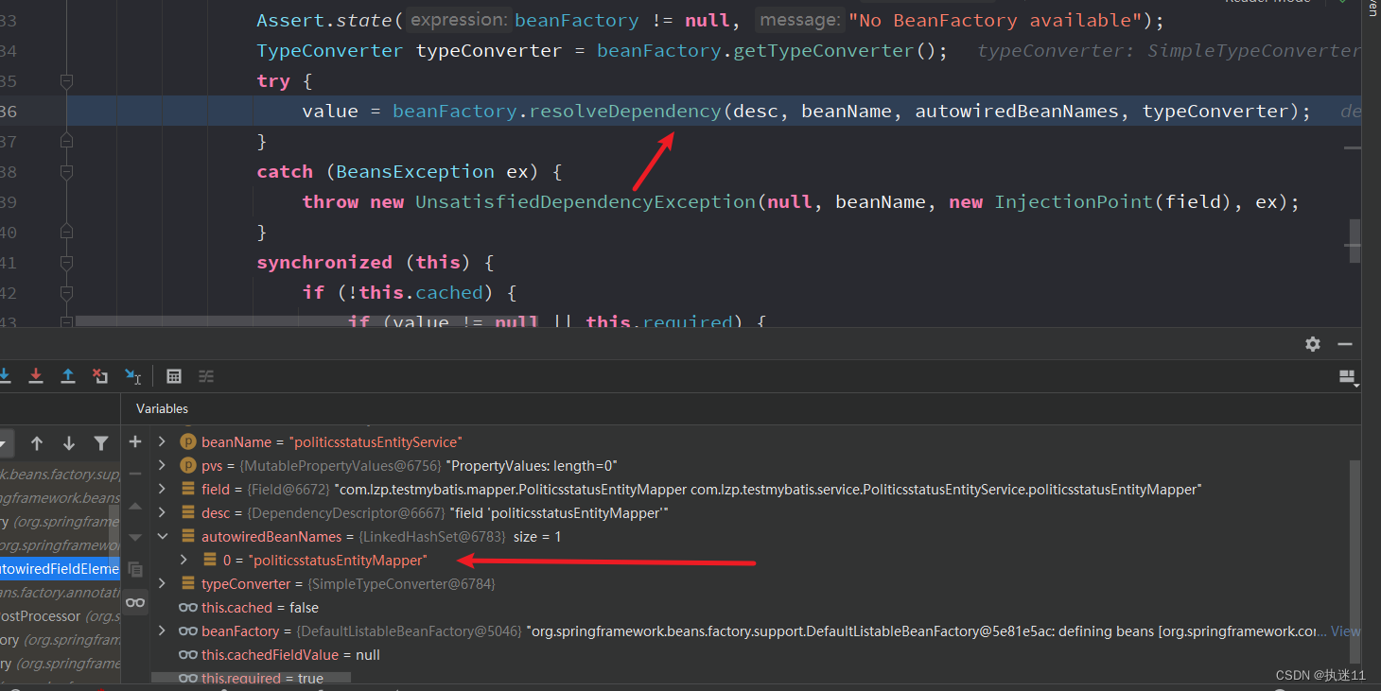Click the variables panel vertical scrollbar
Screen dimensions: 1381x691
pos(1355,561)
